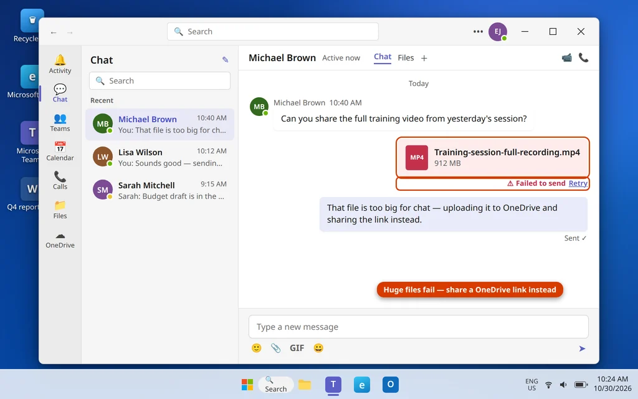Click the 'Sent ✓' status text

[575, 238]
